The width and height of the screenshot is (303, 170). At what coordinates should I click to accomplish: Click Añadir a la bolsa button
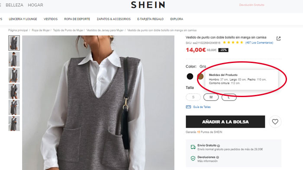click(226, 122)
